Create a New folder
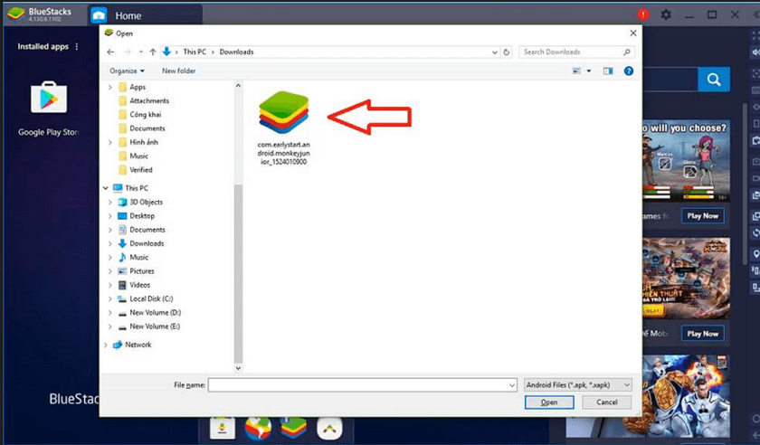Viewport: 760px width, 445px height. tap(179, 71)
